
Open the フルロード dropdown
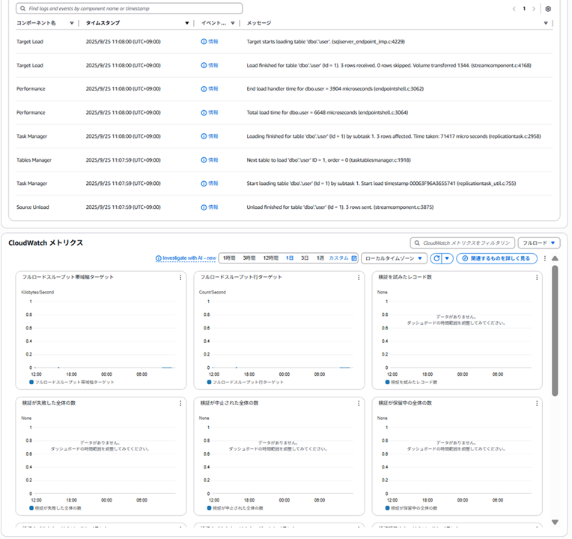[539, 243]
